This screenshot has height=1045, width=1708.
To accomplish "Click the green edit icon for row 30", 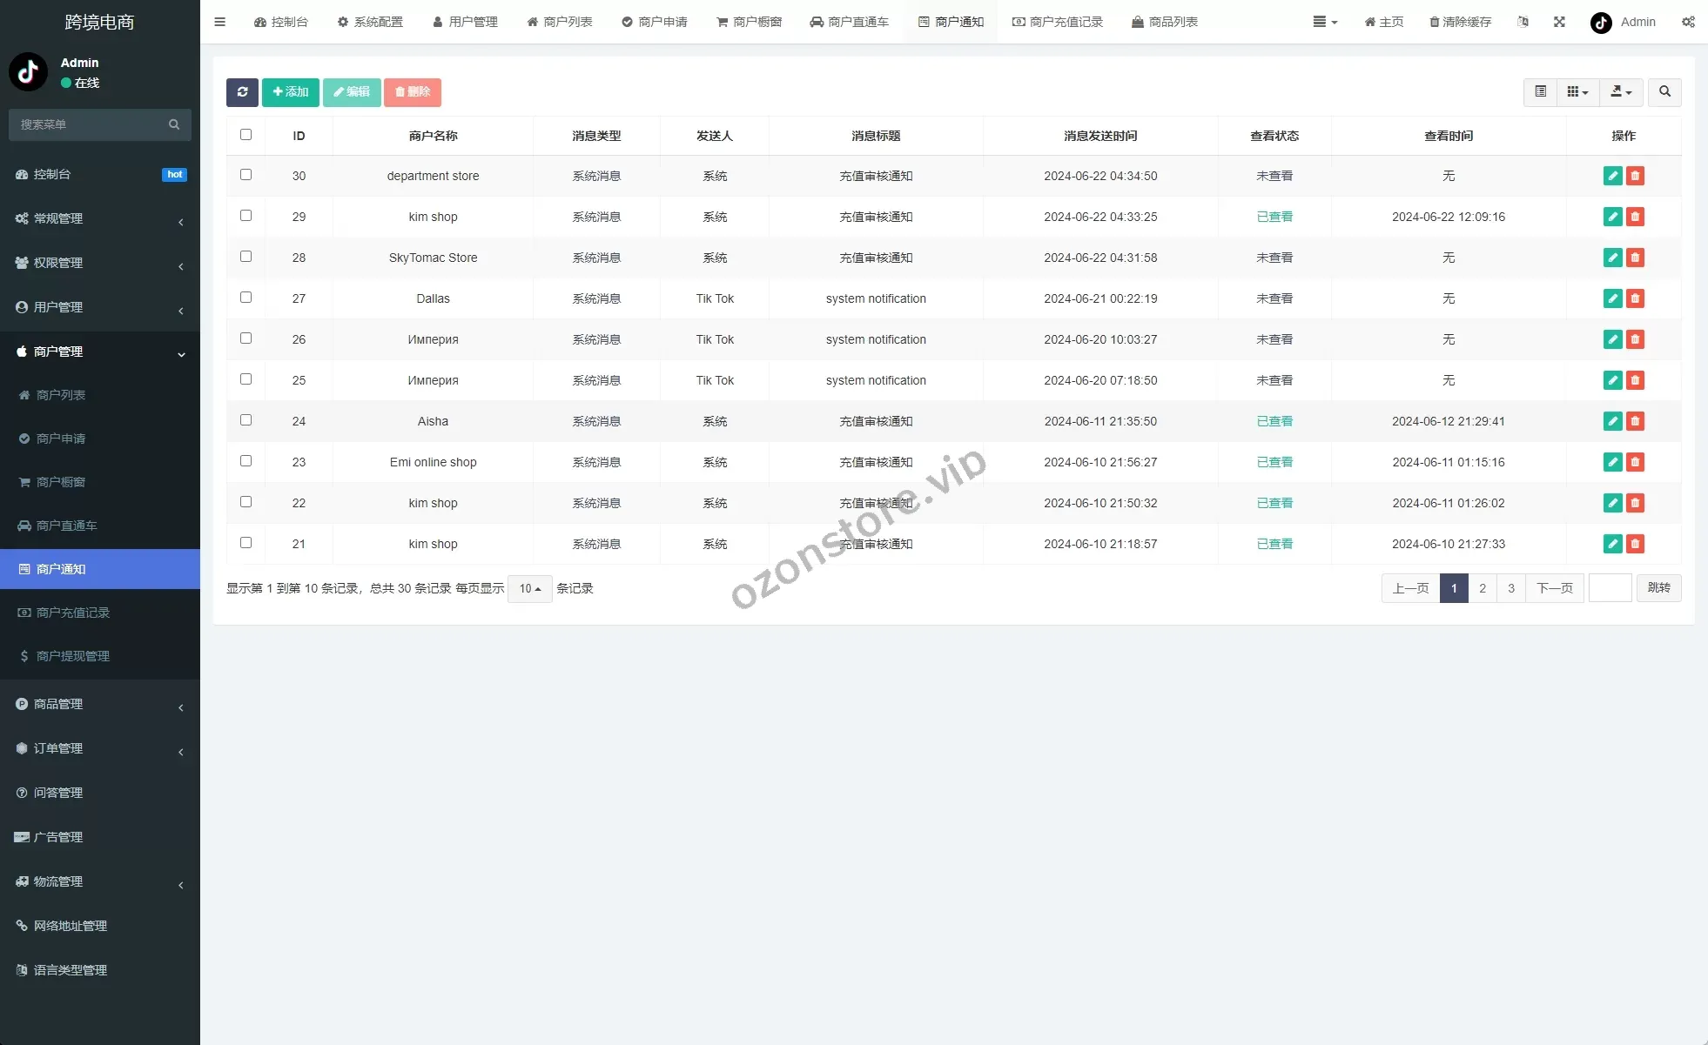I will point(1612,176).
